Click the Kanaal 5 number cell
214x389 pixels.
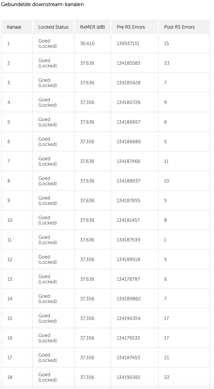tap(9, 122)
